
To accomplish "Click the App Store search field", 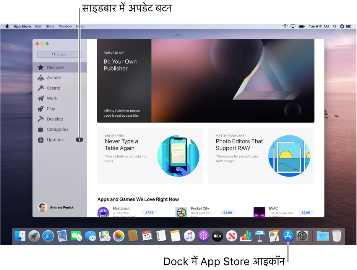I will point(60,55).
